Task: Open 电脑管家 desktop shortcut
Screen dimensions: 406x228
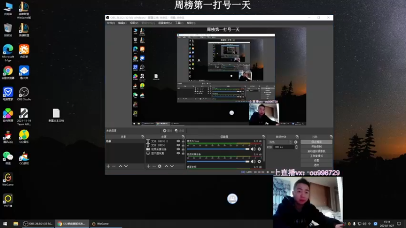Action: click(8, 94)
